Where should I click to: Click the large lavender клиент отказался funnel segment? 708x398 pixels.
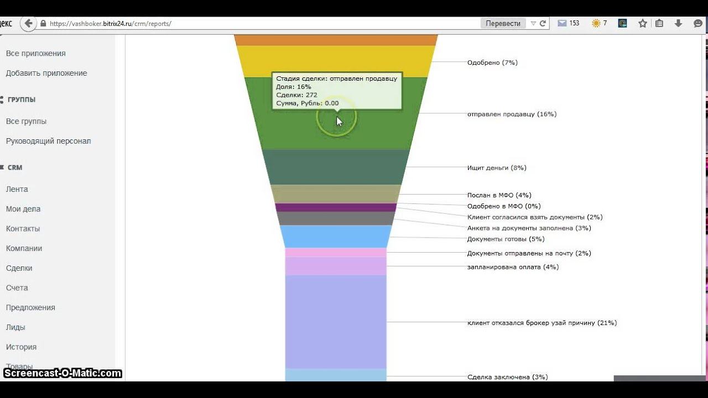[336, 322]
